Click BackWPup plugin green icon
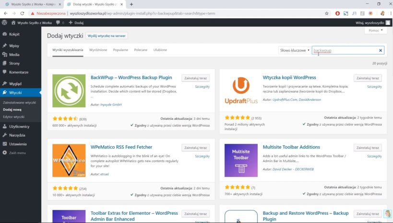 (69, 91)
